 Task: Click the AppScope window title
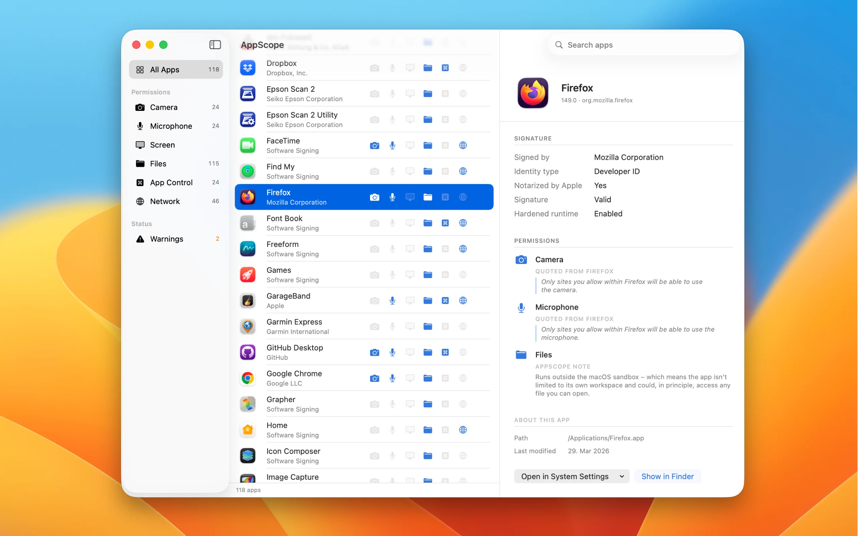[262, 45]
